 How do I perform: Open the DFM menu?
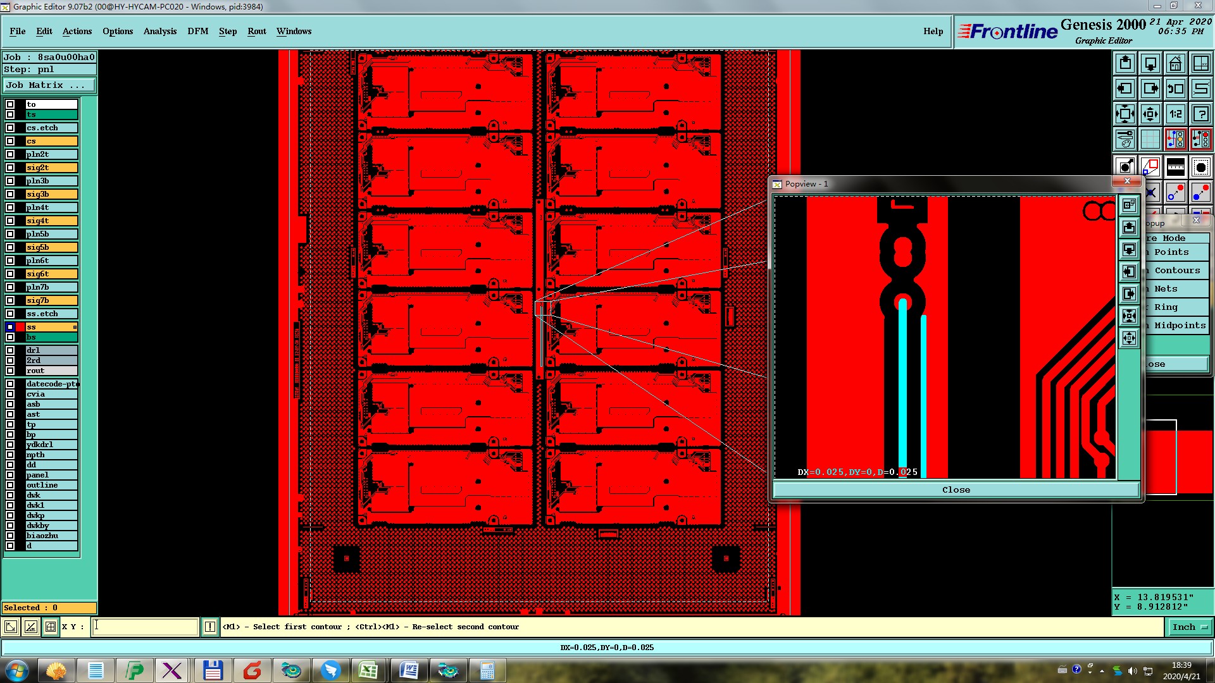click(197, 31)
